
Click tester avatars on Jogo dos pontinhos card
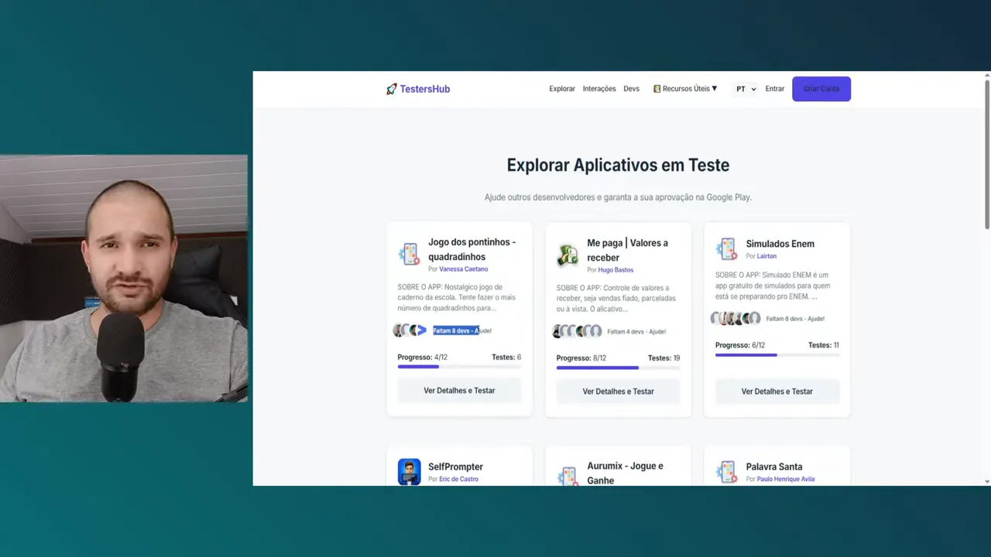[x=410, y=330]
